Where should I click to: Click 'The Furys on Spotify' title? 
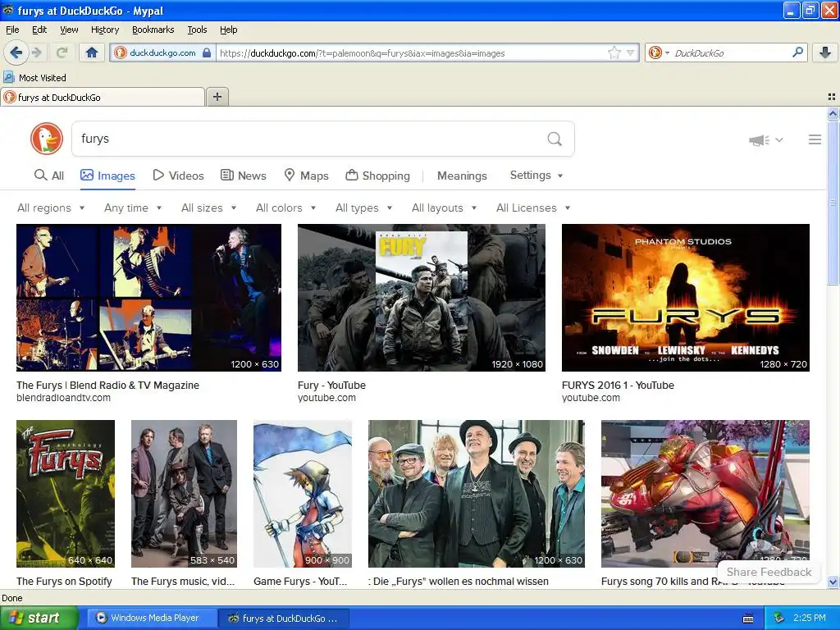tap(64, 582)
